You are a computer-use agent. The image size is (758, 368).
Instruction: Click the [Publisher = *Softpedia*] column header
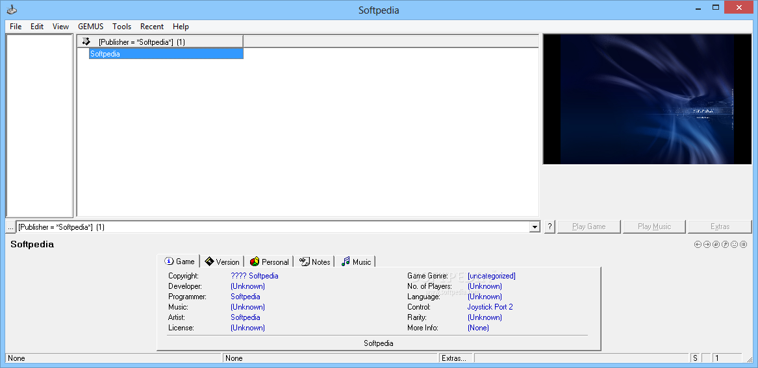tap(160, 42)
